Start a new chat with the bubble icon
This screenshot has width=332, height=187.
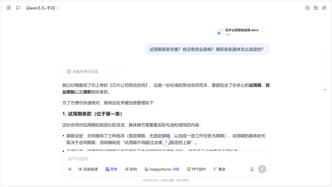18,8
